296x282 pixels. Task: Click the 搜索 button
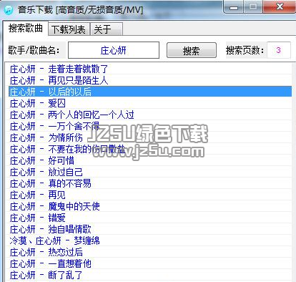192,50
